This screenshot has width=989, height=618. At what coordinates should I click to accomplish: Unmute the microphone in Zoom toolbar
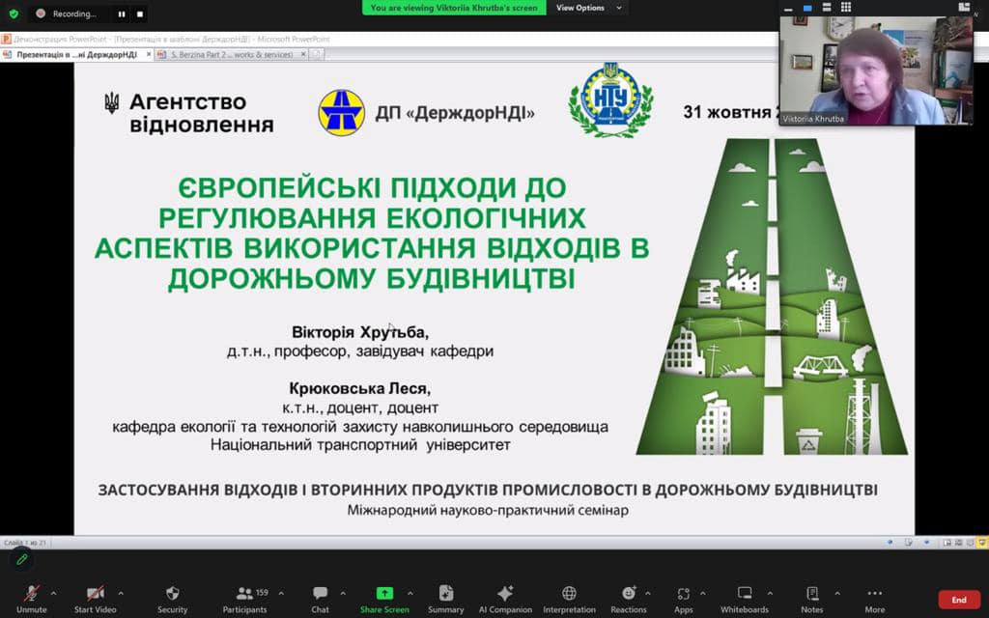31,594
